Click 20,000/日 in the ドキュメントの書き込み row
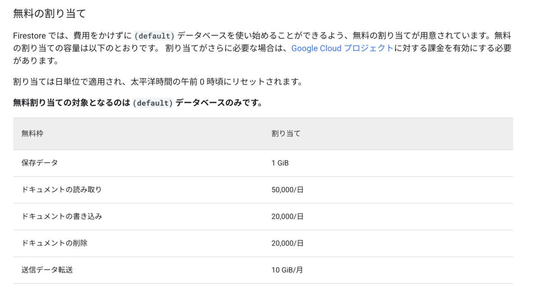541x289 pixels. pos(288,216)
